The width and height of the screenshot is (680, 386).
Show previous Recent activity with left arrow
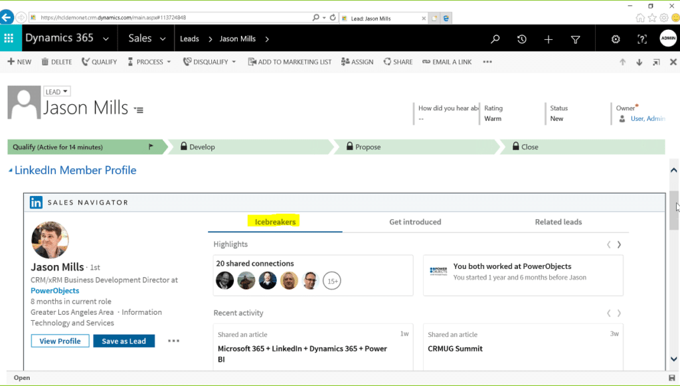click(608, 313)
